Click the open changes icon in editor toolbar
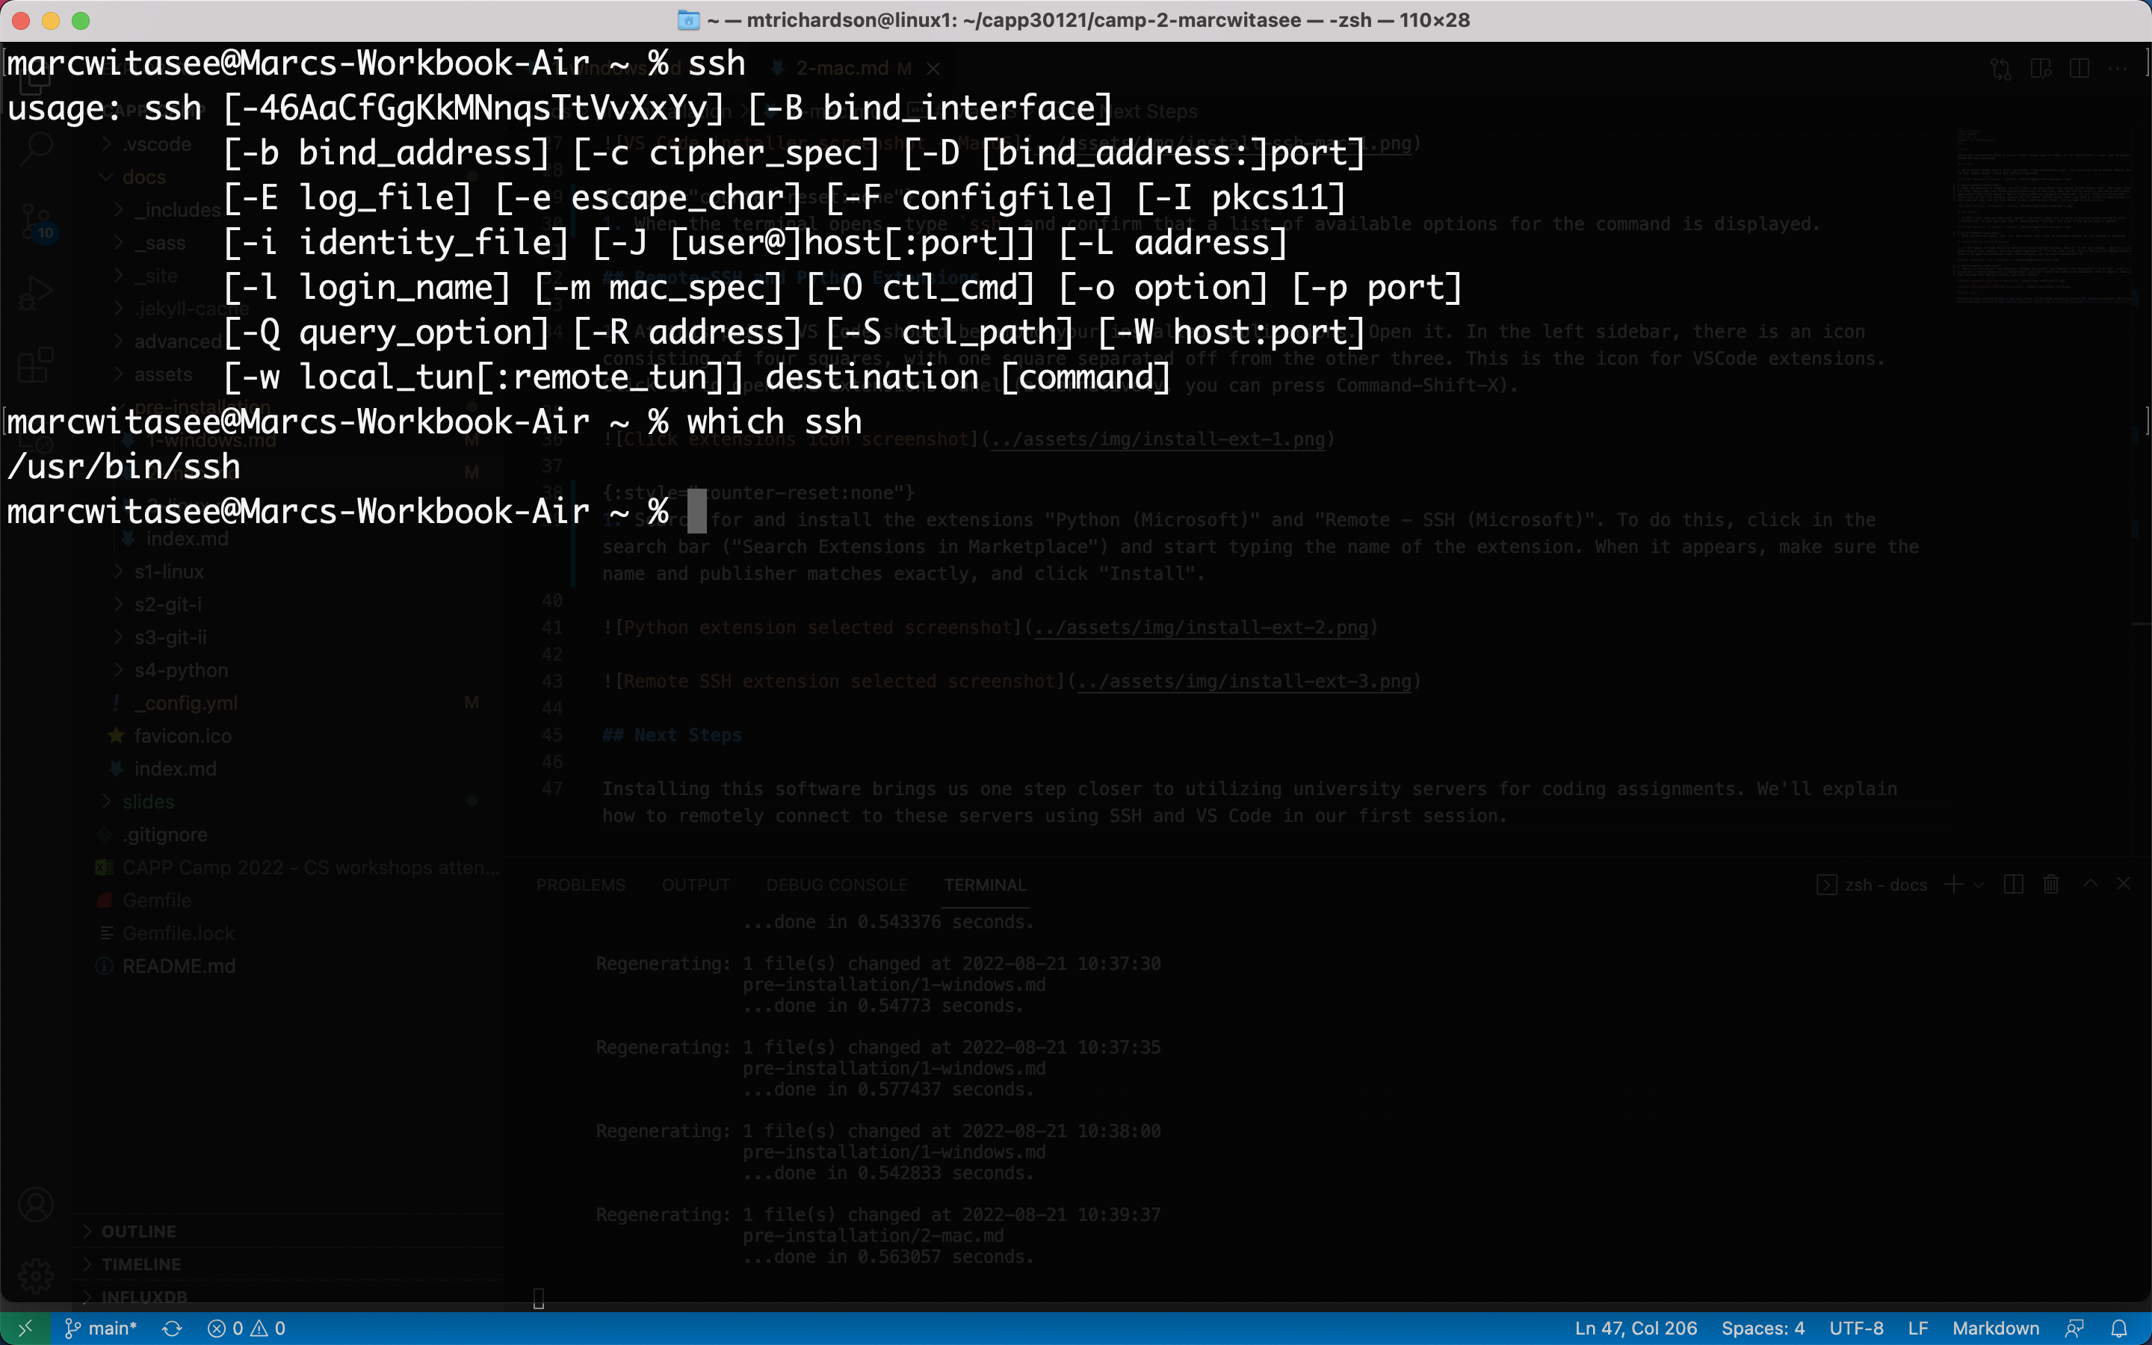 2002,69
